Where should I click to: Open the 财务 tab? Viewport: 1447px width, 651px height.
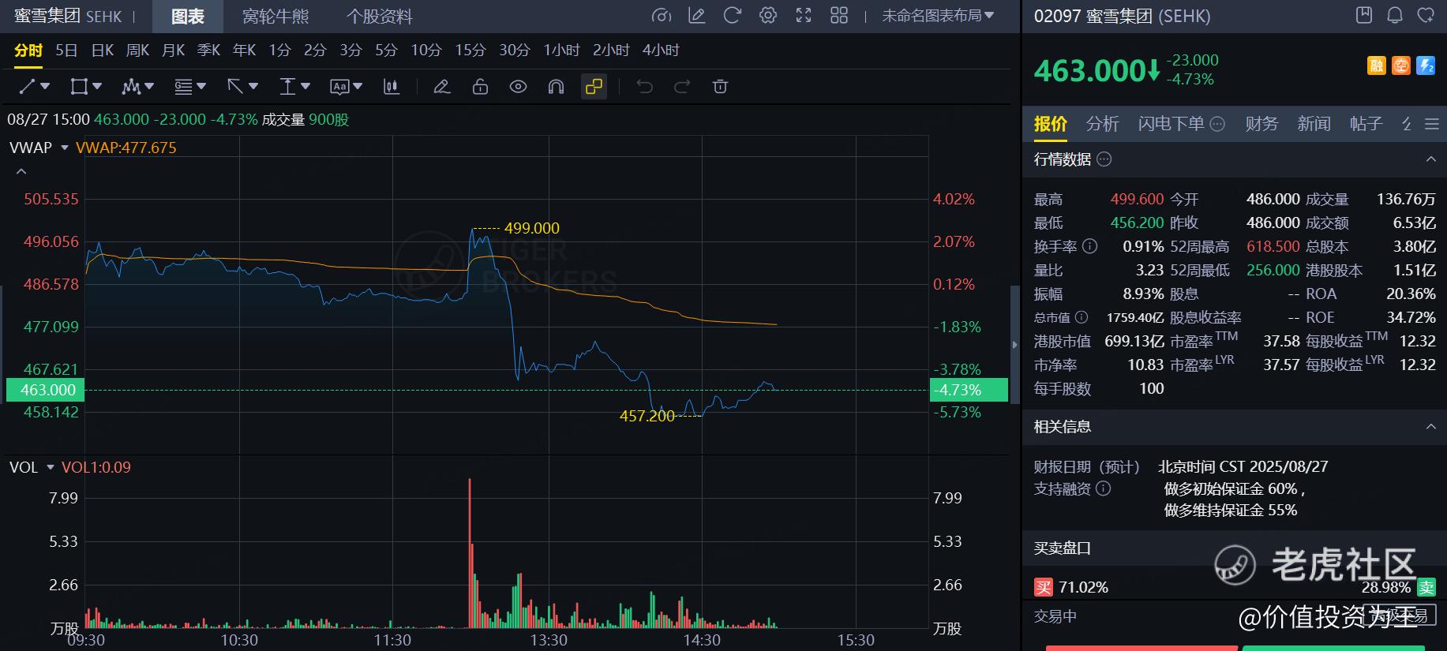tap(1261, 124)
